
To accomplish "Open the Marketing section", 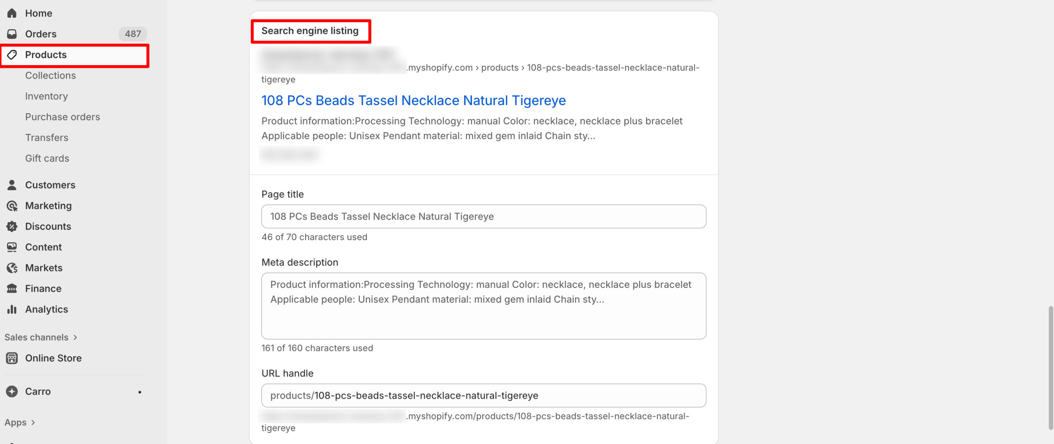I will click(x=48, y=206).
